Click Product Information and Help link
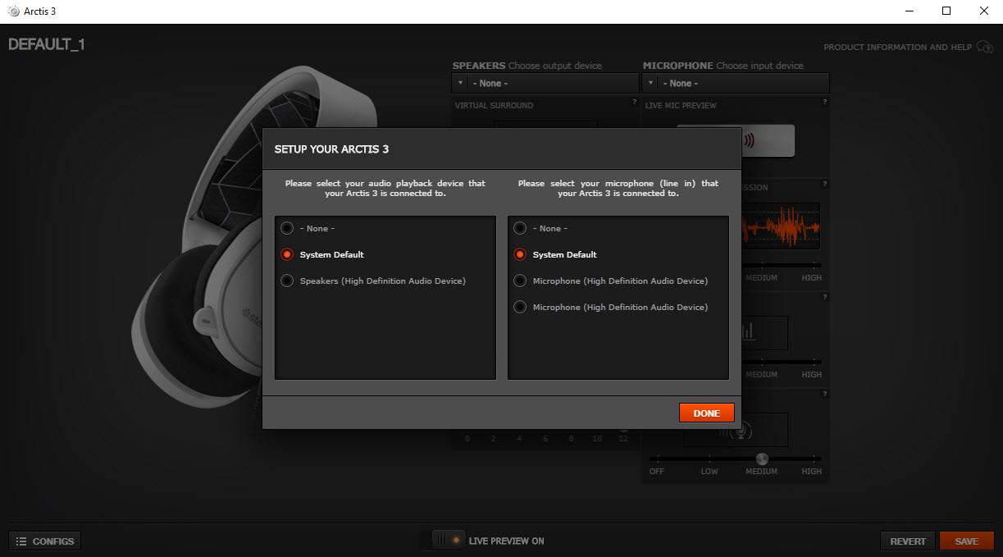The height and width of the screenshot is (557, 1003). click(x=897, y=48)
